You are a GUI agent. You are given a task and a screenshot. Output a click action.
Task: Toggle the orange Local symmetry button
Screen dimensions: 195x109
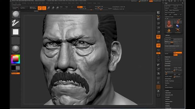click(158, 45)
